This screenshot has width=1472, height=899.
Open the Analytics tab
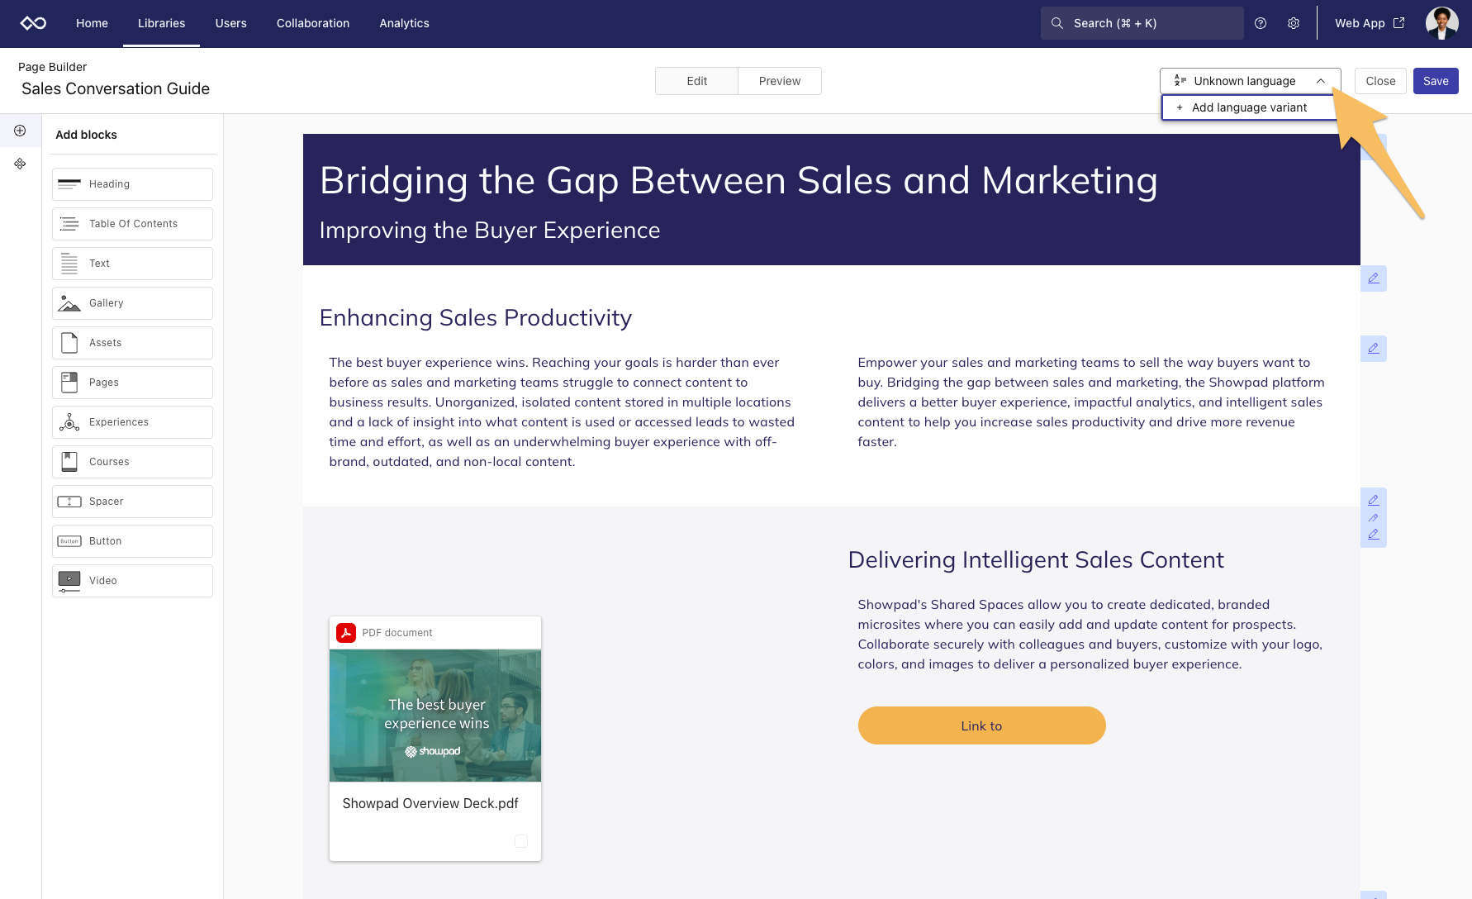click(404, 23)
